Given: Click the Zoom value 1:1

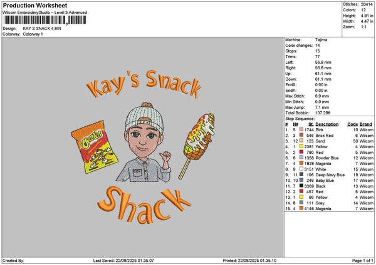Looking at the screenshot, I should point(363,27).
